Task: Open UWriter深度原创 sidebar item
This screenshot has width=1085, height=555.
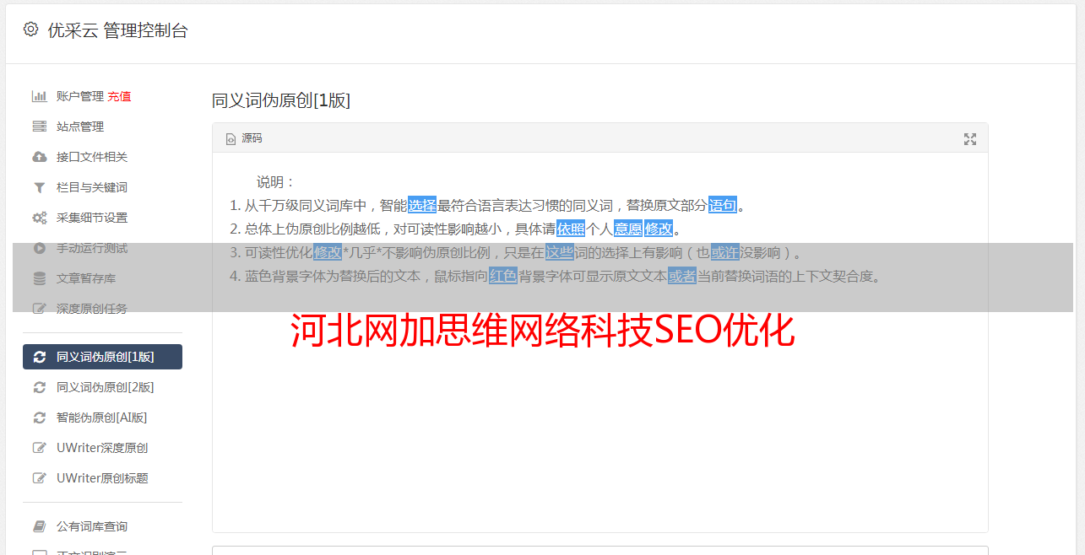Action: click(102, 448)
